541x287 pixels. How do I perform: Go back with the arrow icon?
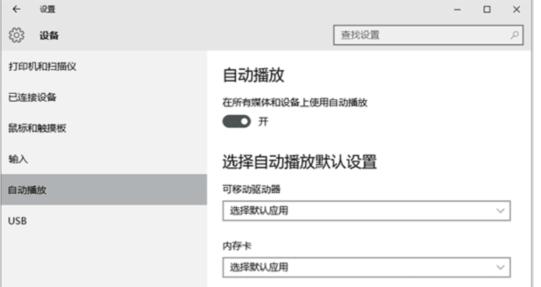click(16, 10)
